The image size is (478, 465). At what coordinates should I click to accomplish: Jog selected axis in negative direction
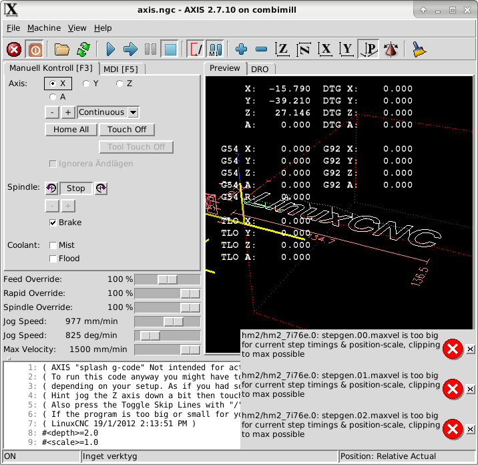click(52, 112)
